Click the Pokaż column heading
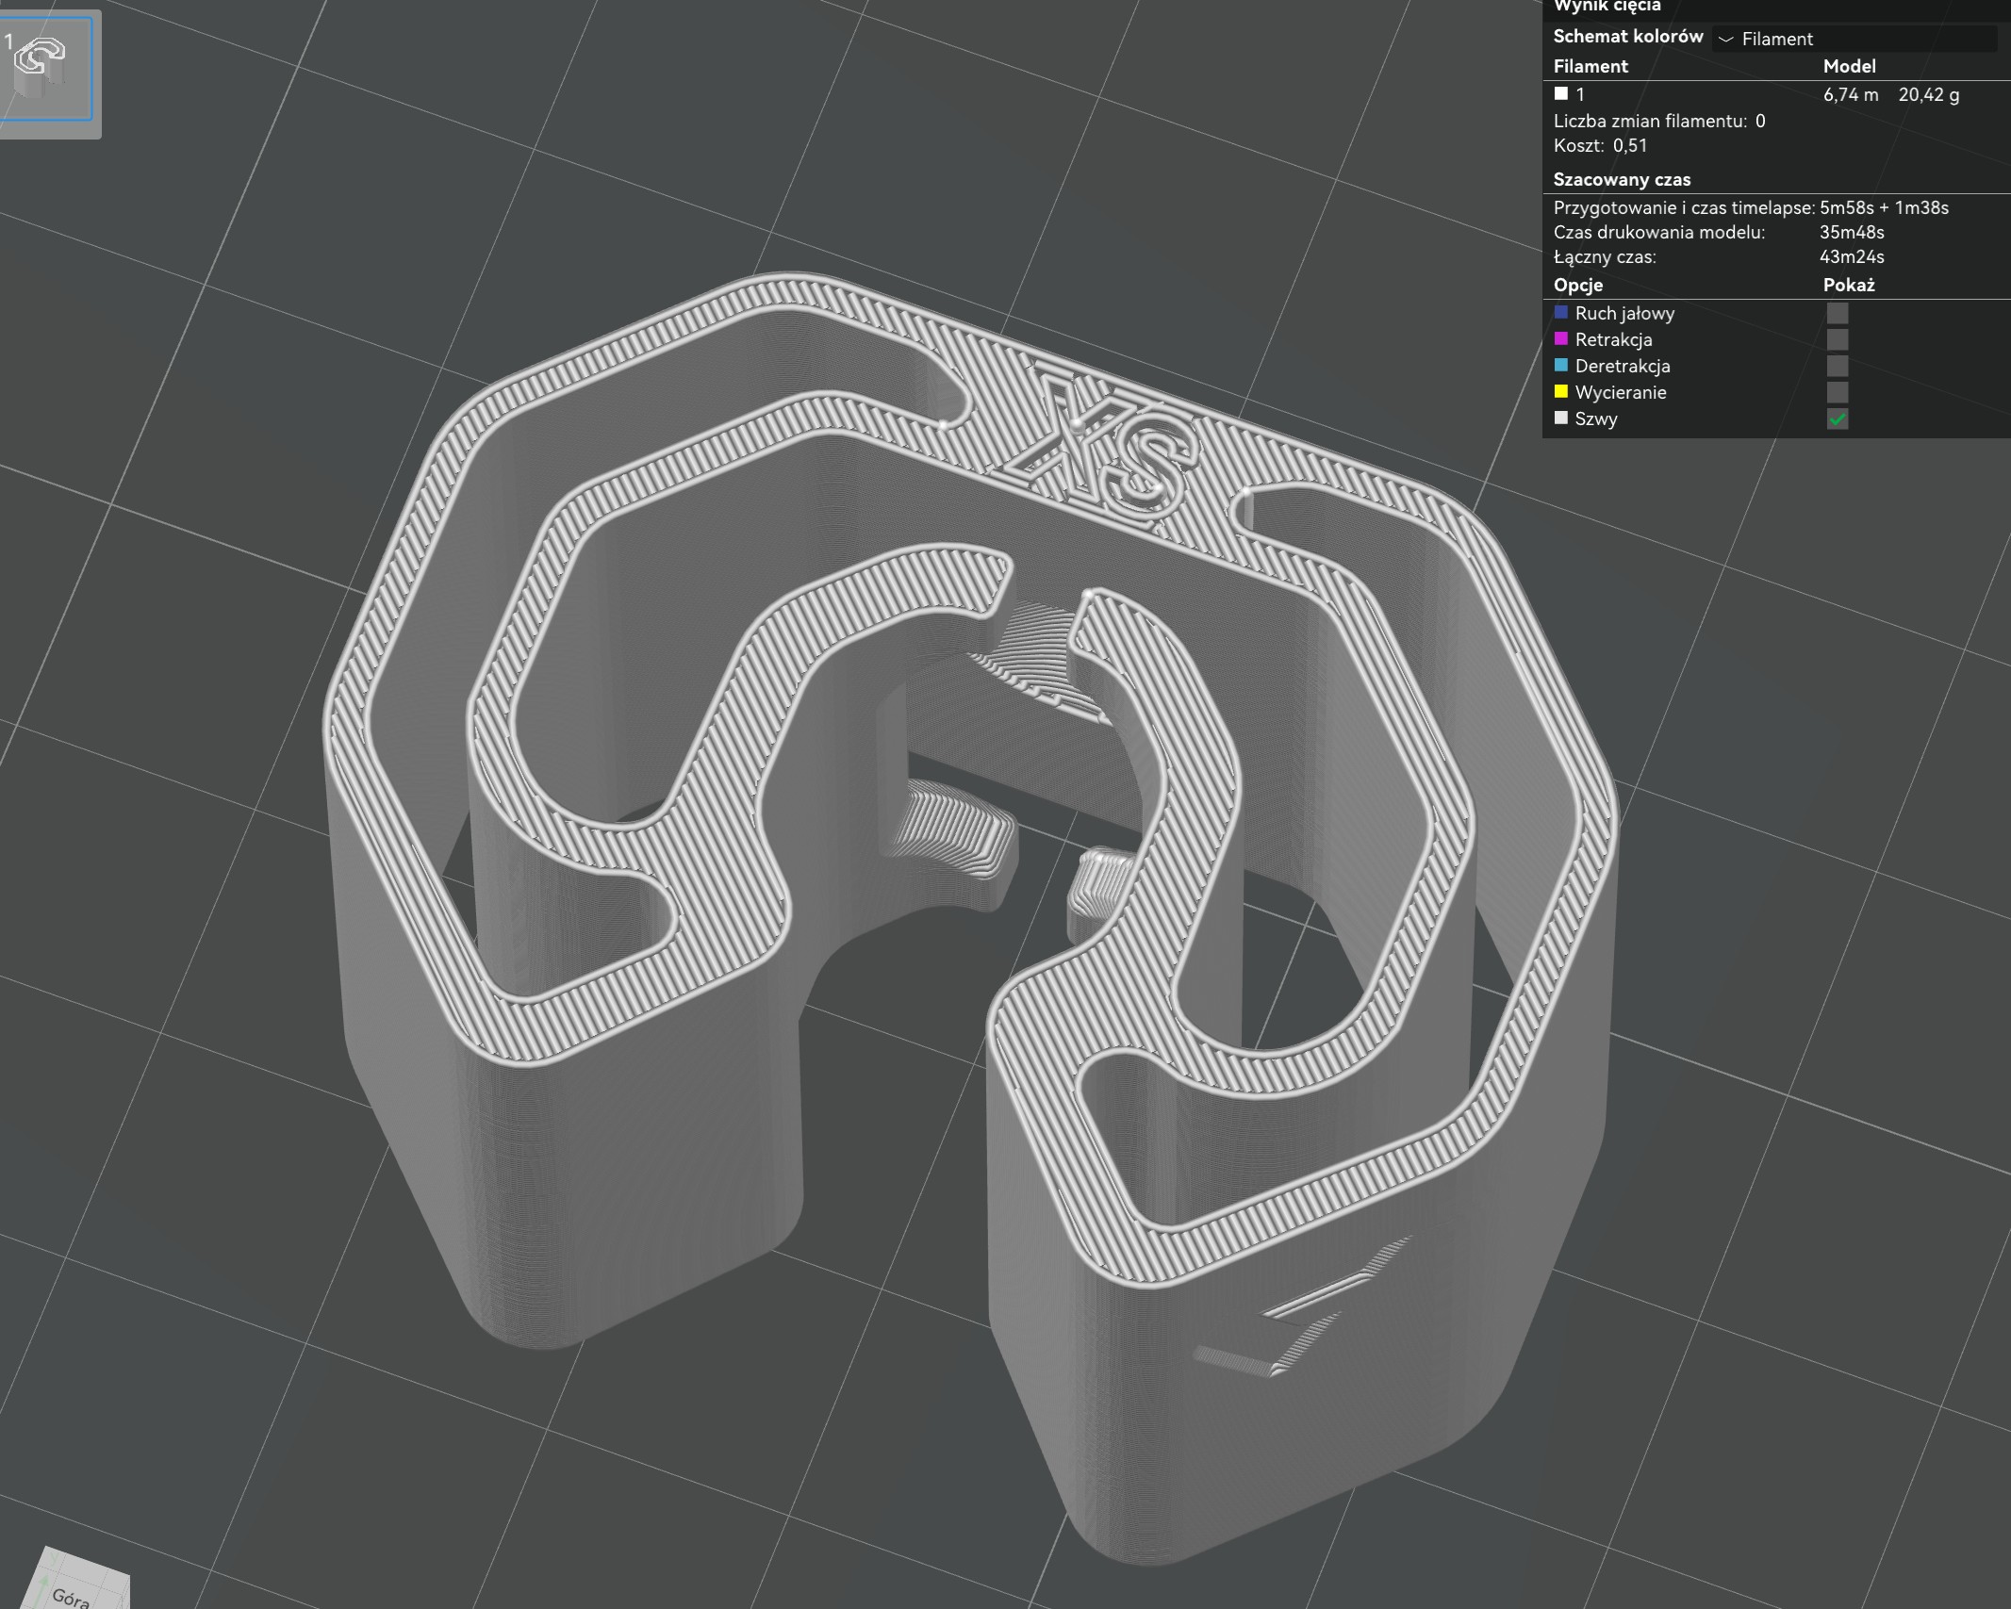2011x1609 pixels. (x=1849, y=285)
